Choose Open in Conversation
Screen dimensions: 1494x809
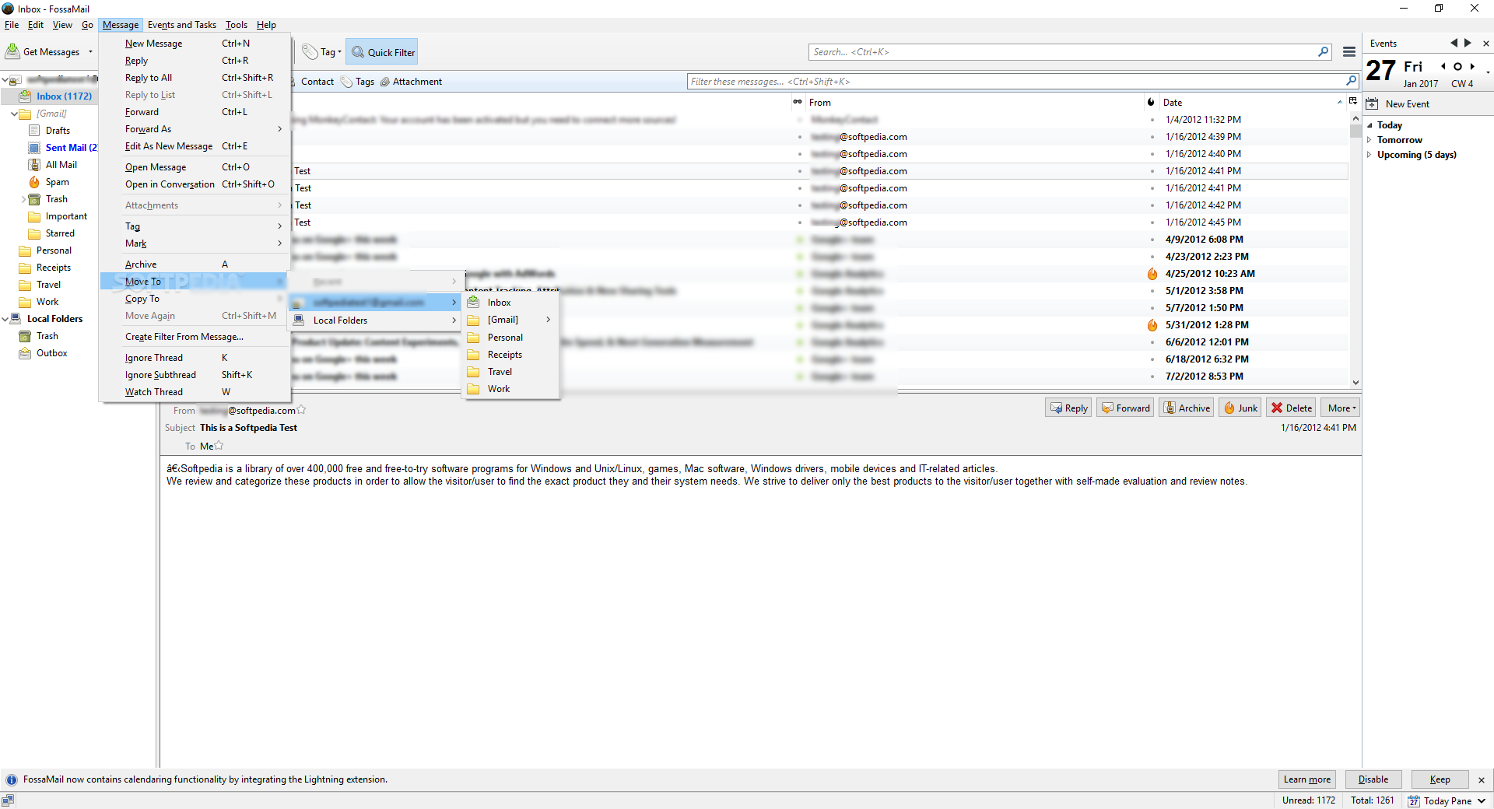tap(195, 184)
